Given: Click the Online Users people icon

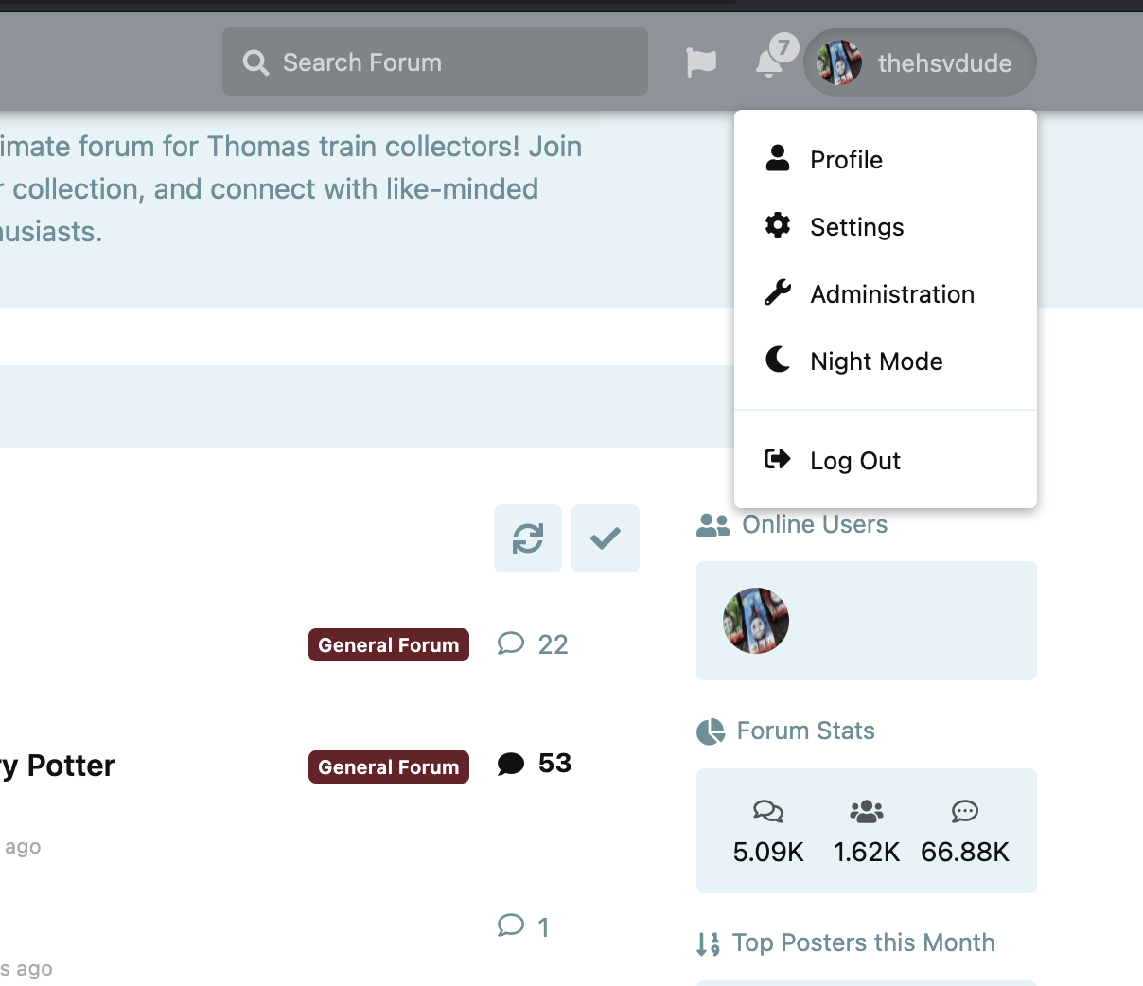Looking at the screenshot, I should click(713, 525).
